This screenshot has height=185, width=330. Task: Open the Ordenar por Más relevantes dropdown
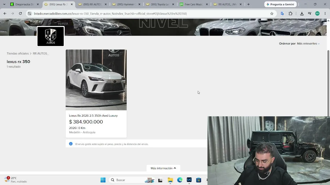coord(299,44)
